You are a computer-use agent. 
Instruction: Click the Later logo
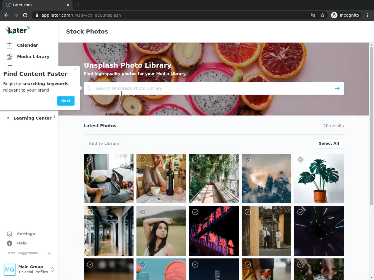click(18, 30)
